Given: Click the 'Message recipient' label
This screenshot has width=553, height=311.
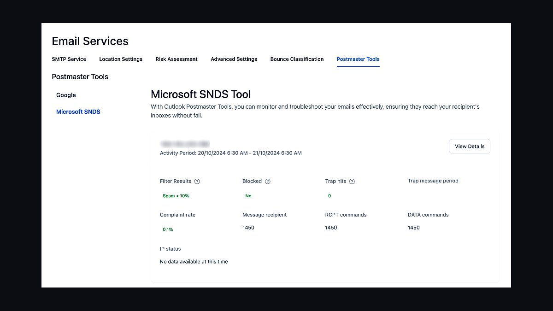Looking at the screenshot, I should (x=265, y=215).
